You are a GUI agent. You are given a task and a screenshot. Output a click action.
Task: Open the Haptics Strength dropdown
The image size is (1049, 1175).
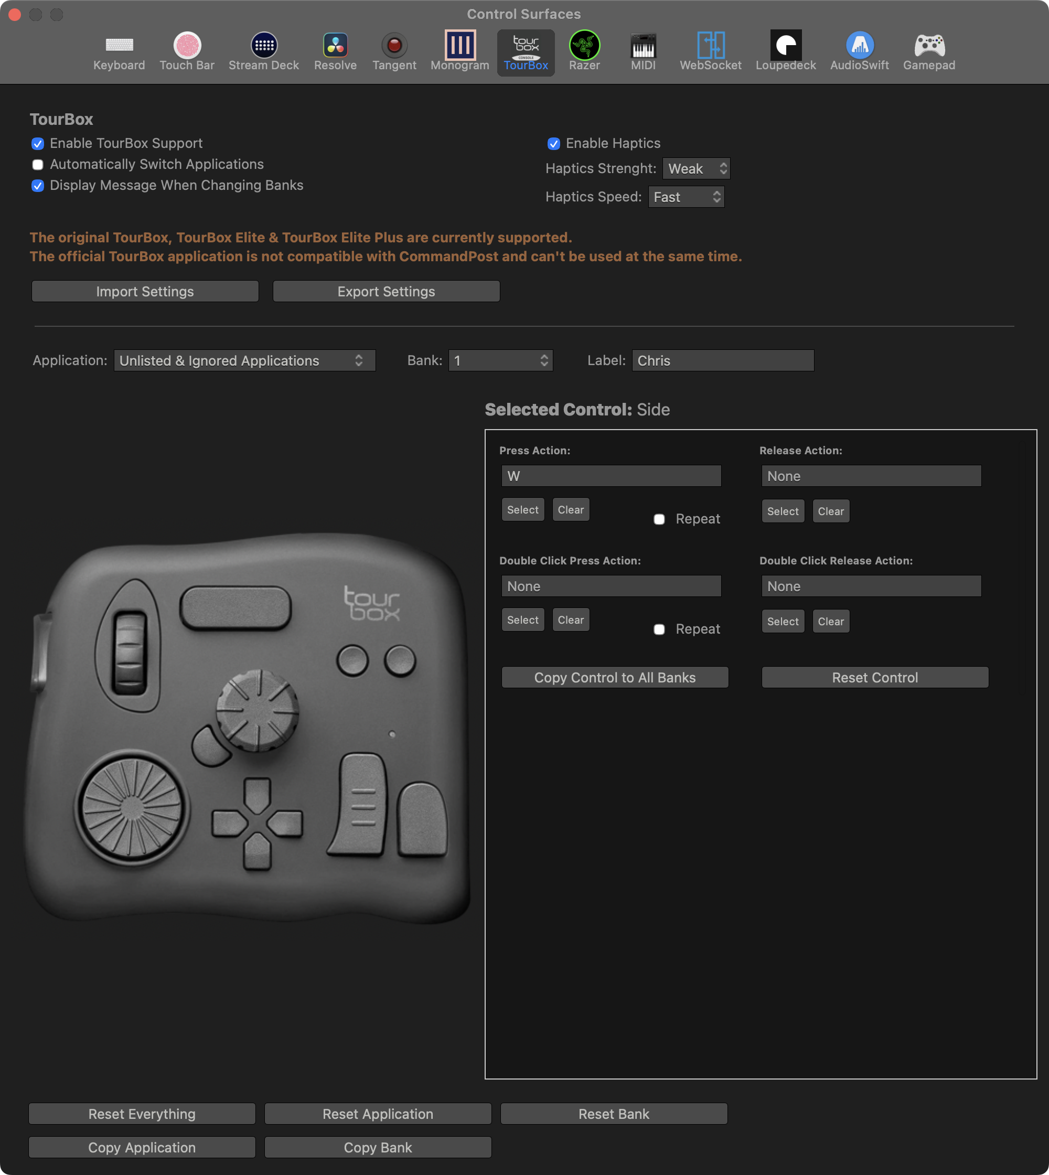click(696, 169)
